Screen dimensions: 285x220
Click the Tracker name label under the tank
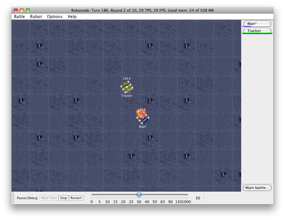[127, 96]
